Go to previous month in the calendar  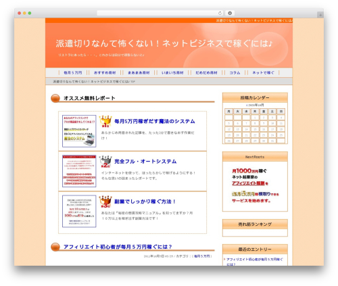coord(247,105)
